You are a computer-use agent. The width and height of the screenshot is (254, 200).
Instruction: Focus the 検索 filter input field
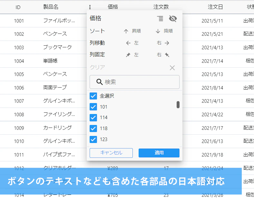click(134, 82)
